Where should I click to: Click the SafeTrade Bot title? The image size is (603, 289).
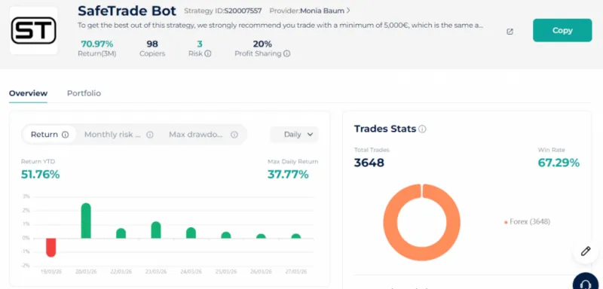(x=127, y=11)
